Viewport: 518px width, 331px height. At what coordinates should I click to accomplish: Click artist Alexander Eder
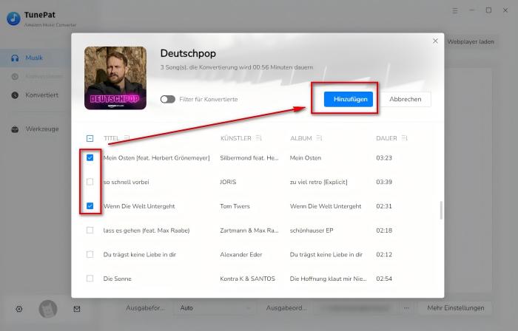click(241, 254)
